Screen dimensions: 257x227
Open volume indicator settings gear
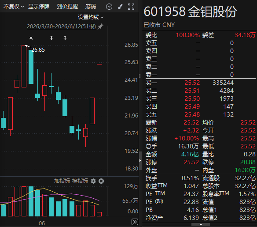coord(93,181)
